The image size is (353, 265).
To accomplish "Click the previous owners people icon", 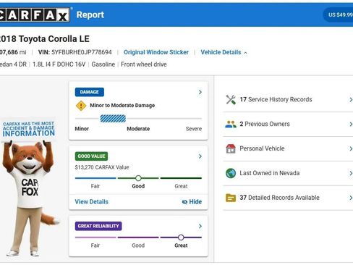I will tap(231, 124).
